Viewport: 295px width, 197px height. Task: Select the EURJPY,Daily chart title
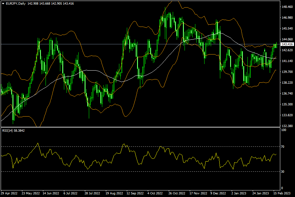click(16, 4)
